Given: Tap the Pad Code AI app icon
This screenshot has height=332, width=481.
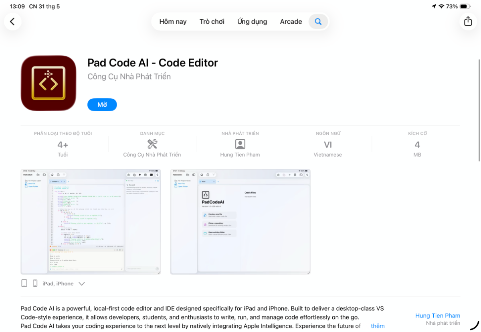Looking at the screenshot, I should click(x=49, y=83).
